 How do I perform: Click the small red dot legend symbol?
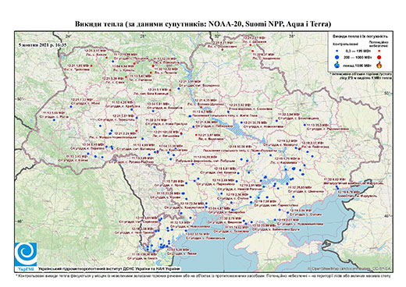click(x=379, y=51)
